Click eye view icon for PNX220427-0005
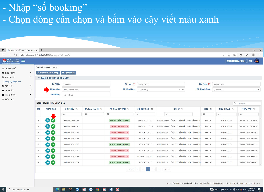This screenshot has width=264, height=192. [x=48, y=163]
